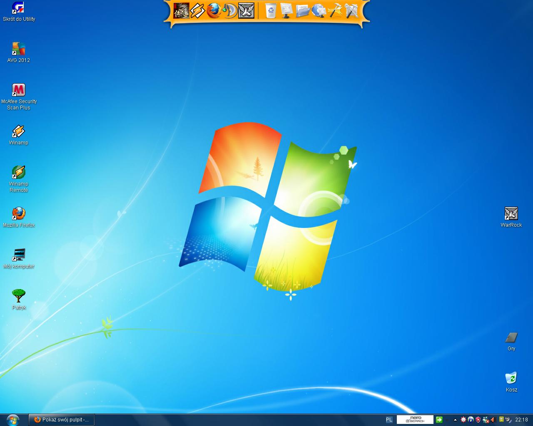533x426 pixels.
Task: Open the blue b tray icon
Action: (471, 420)
